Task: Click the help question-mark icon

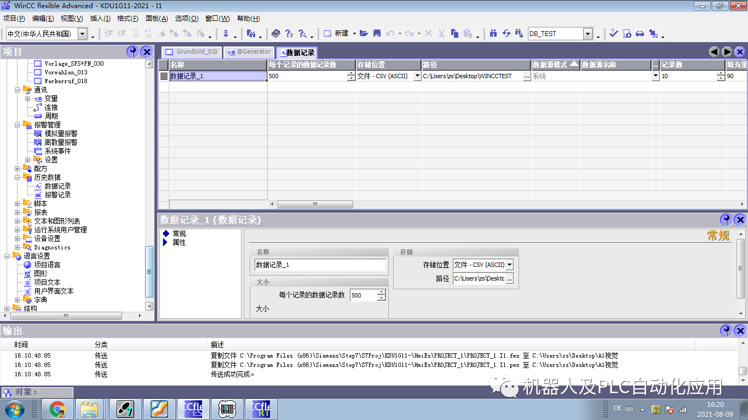Action: 289,33
